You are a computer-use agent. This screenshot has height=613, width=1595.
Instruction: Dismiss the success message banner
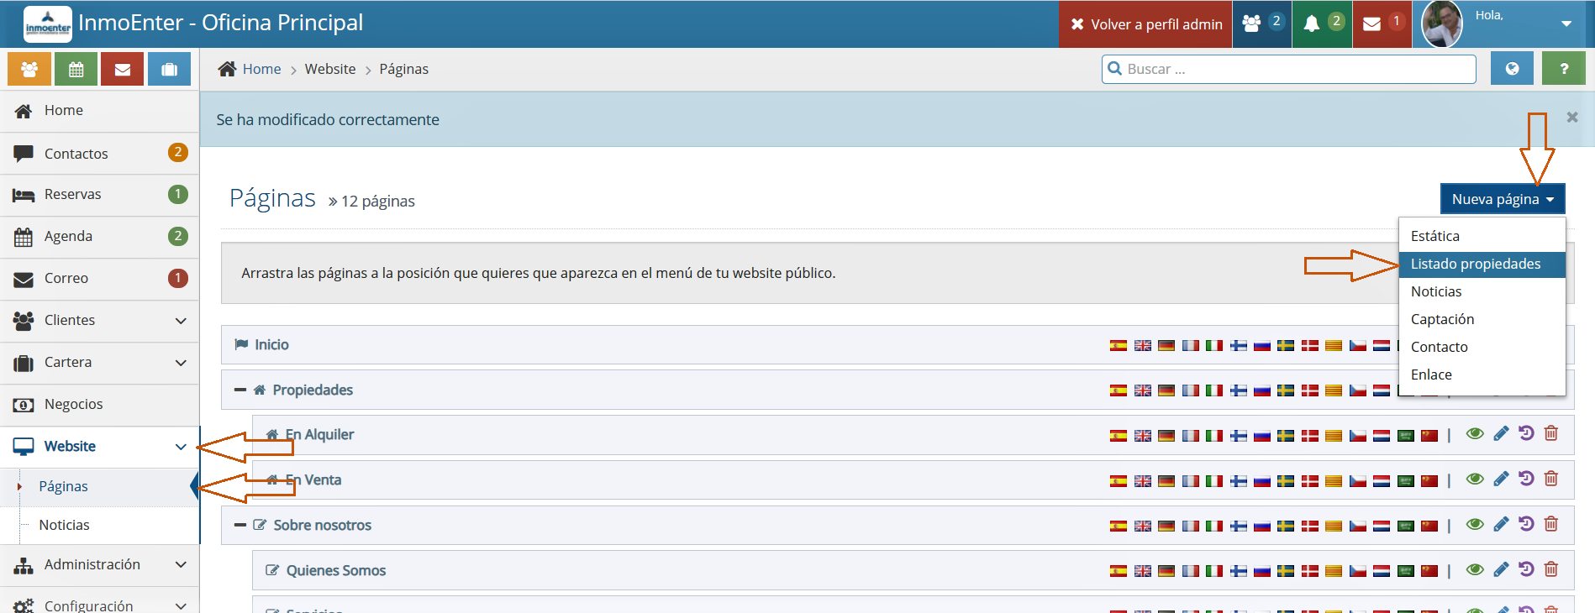[x=1572, y=118]
